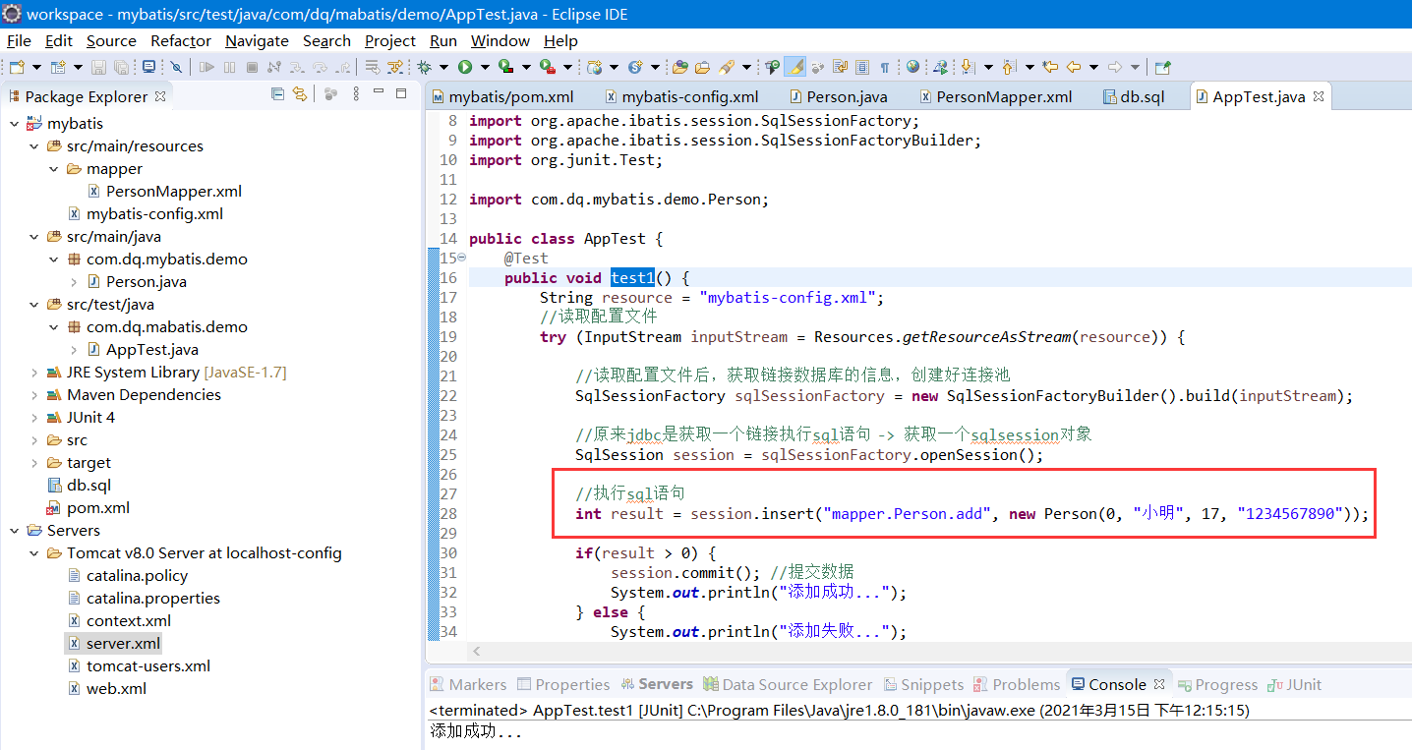Viewport: 1412px width, 750px height.
Task: Expand the Maven Dependencies node
Action: 33,395
